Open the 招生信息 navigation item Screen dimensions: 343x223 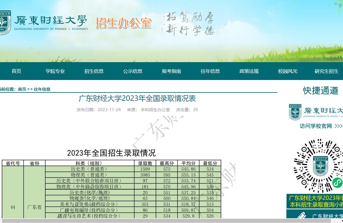point(94,71)
